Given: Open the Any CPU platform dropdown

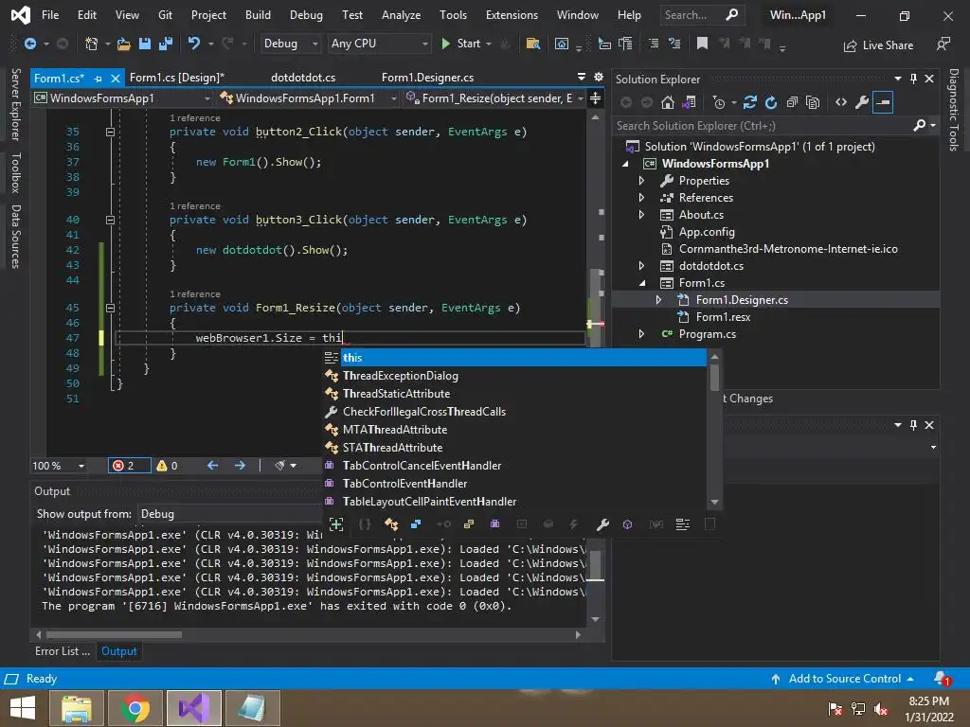Looking at the screenshot, I should pos(379,44).
